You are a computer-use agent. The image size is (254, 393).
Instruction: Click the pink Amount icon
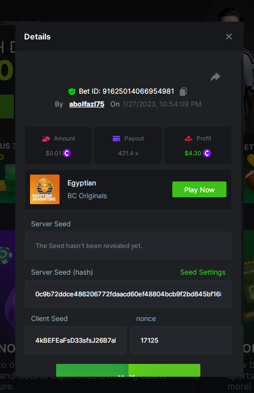(x=46, y=139)
